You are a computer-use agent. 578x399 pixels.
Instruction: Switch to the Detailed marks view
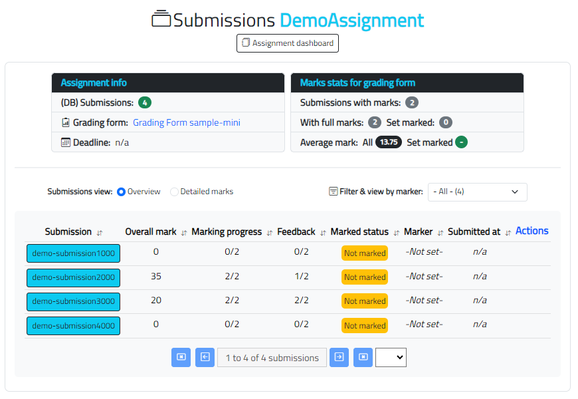[174, 192]
